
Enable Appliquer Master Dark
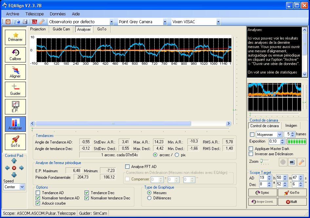click(x=251, y=148)
